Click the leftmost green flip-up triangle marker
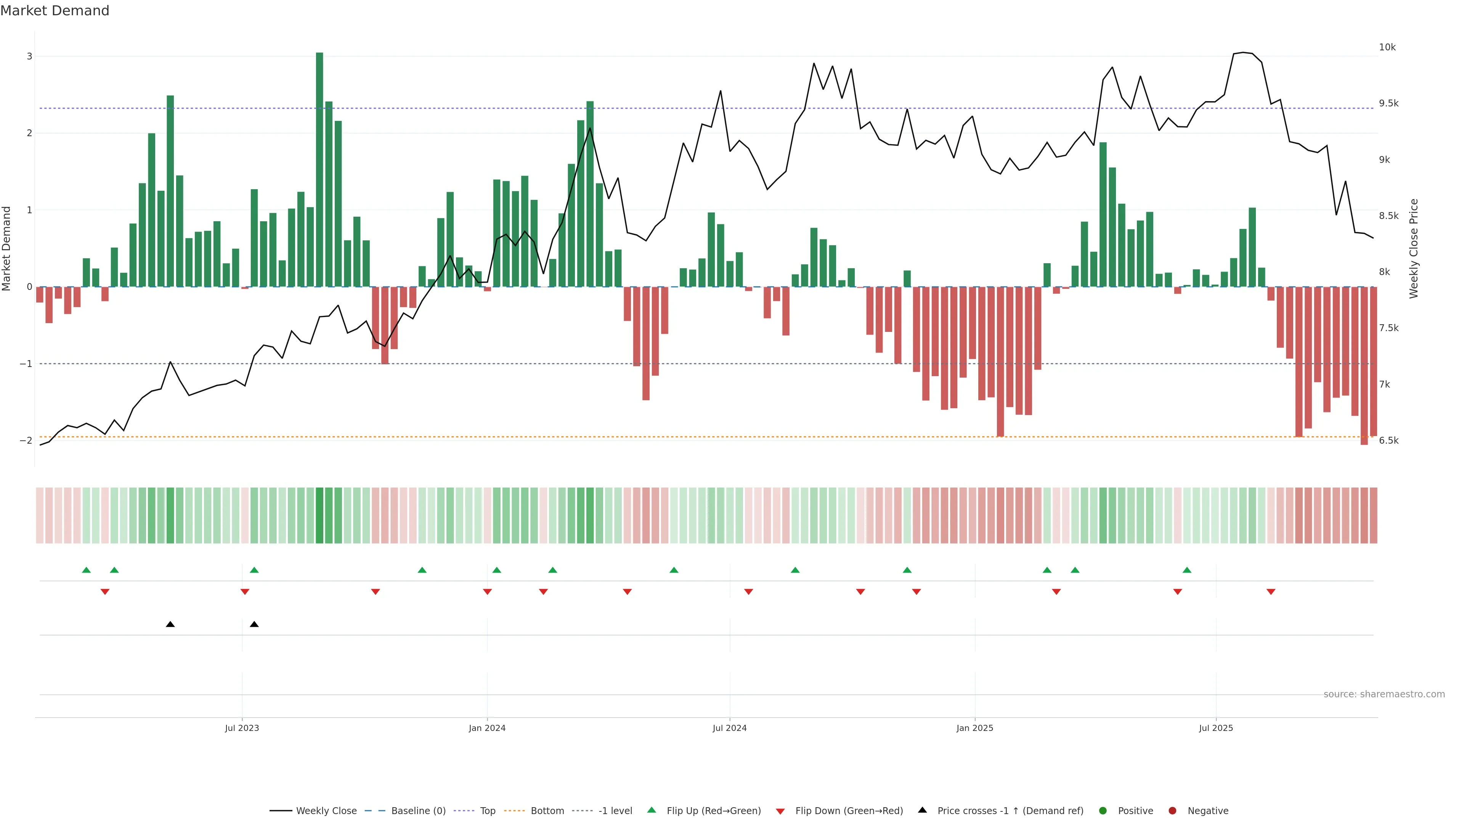Viewport: 1464px width, 824px height. pos(87,570)
